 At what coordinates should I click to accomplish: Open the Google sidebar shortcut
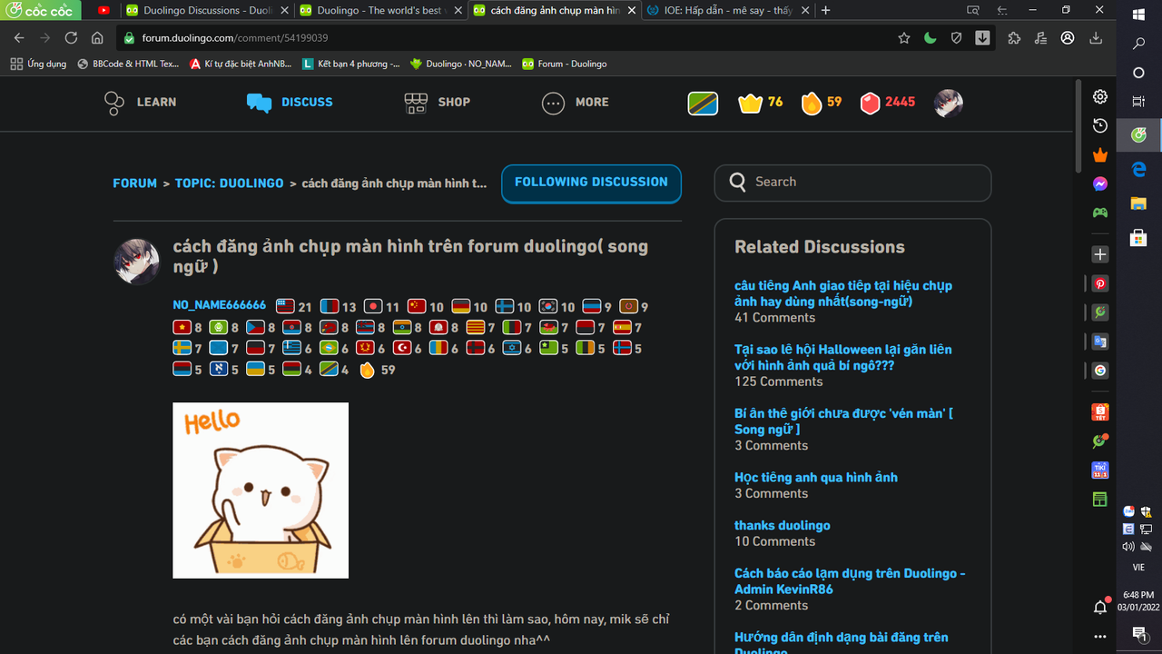(x=1100, y=371)
